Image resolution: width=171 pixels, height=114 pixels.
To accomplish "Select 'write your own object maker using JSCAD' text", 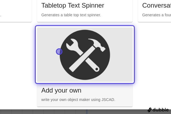I will (x=78, y=100).
